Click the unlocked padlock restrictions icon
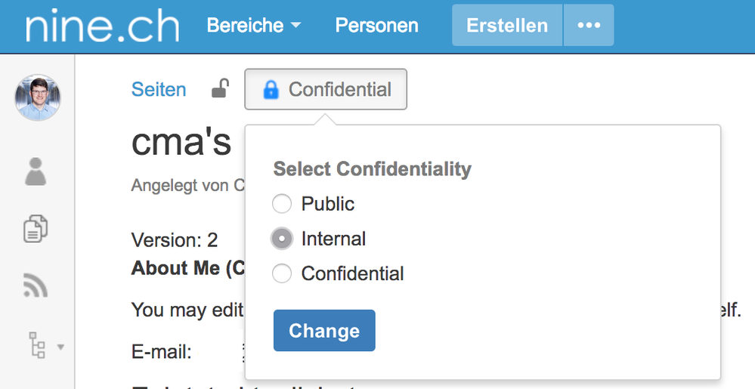 [220, 88]
